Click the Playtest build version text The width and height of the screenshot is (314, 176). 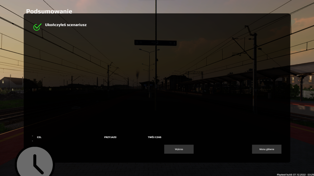tap(295, 175)
